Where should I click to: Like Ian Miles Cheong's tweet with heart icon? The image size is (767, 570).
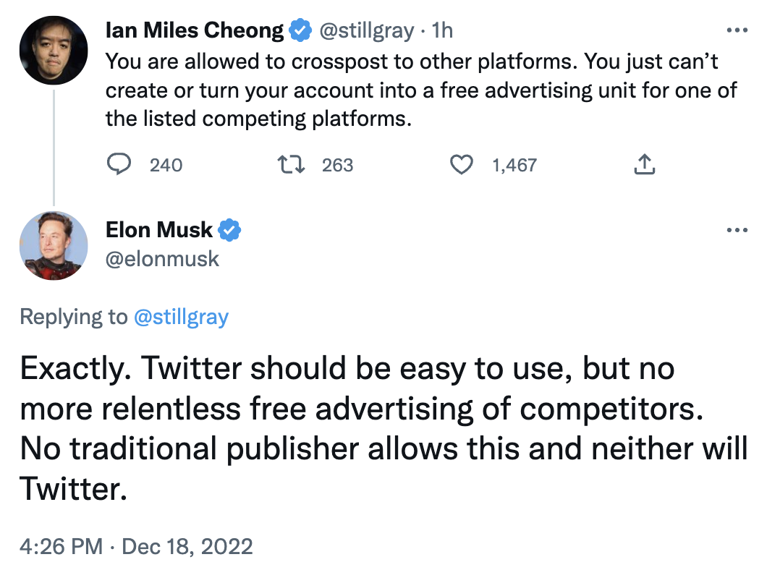pyautogui.click(x=461, y=165)
